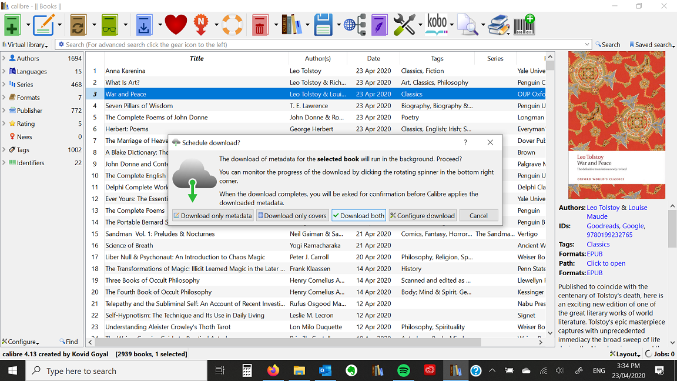Click the Remove books trash icon
Screen dimensions: 677x381
coord(260,25)
